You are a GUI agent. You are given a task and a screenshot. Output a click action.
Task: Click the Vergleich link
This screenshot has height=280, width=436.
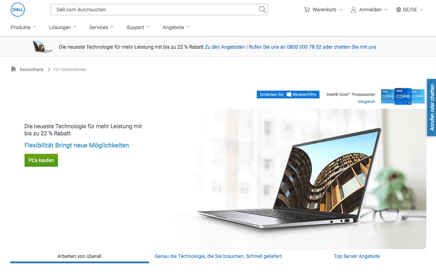tap(366, 102)
